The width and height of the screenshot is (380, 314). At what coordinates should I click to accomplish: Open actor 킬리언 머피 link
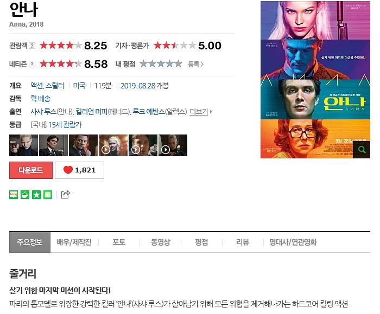(91, 112)
